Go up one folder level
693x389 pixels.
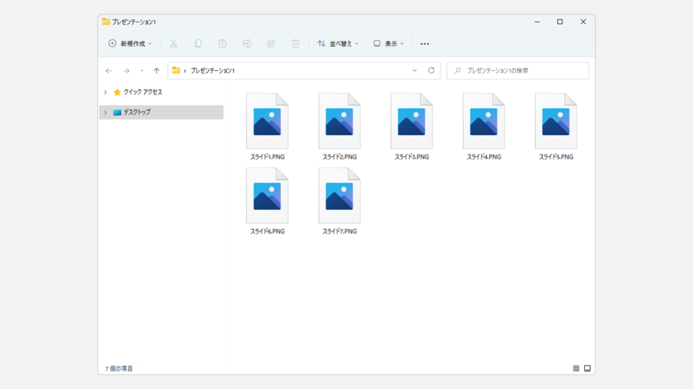pyautogui.click(x=156, y=70)
